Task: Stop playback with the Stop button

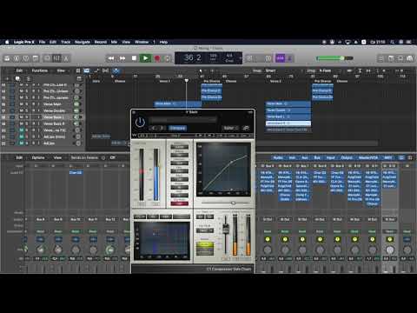Action: 134,58
